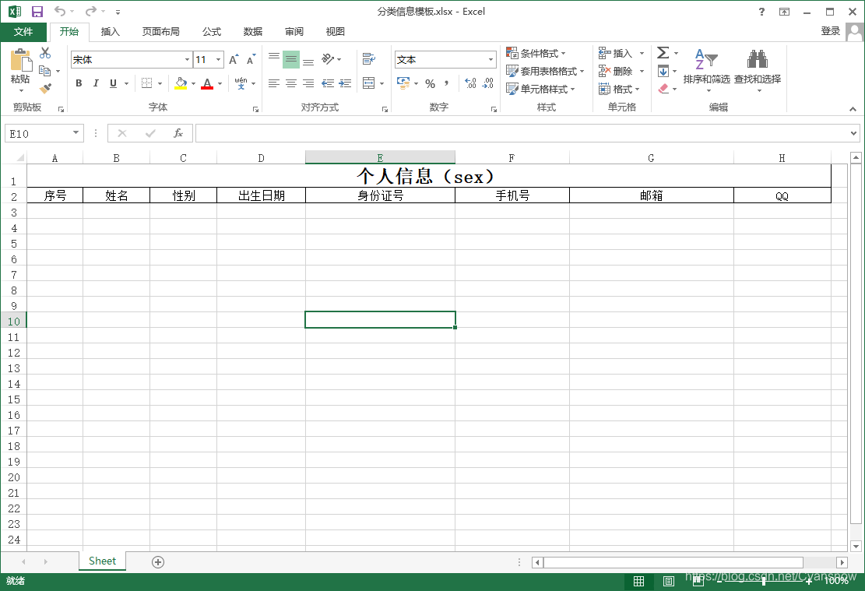Add a new sheet with plus button

[x=158, y=561]
